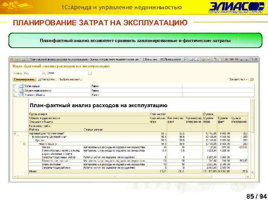The height and width of the screenshot is (201, 268).
Task: Click the favorites star icon in title bar
Action: [x=24, y=60]
